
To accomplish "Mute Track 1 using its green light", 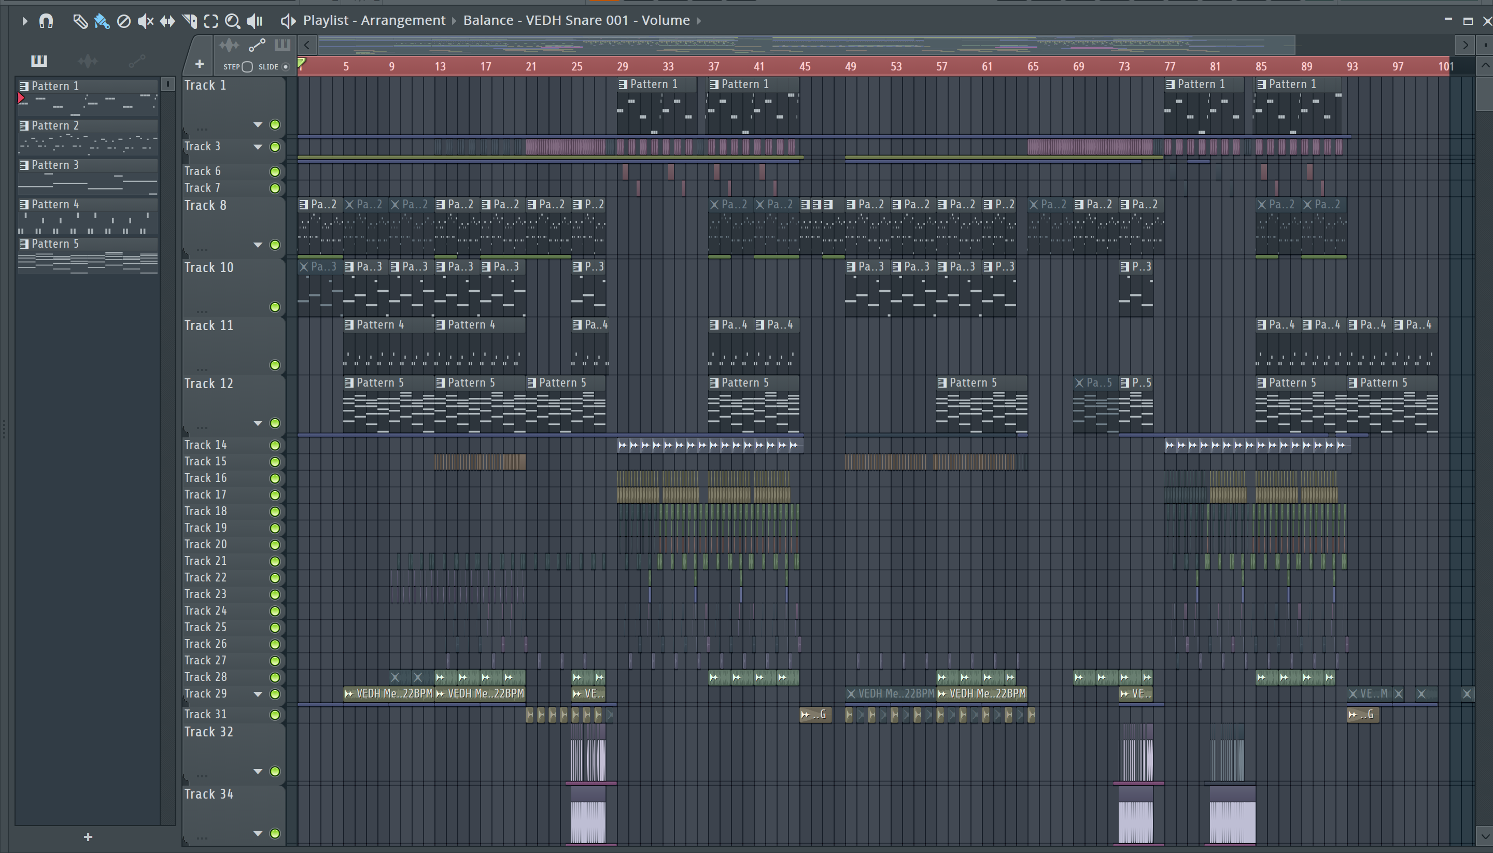I will (275, 125).
